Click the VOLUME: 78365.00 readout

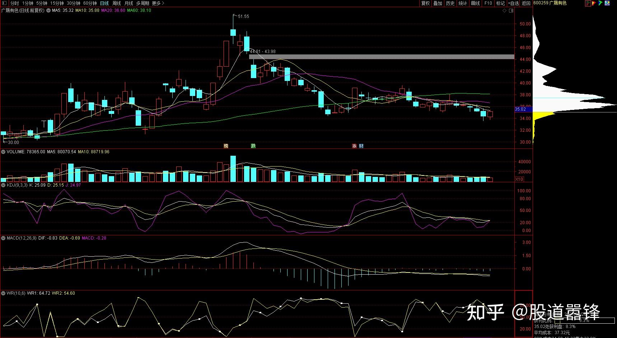coord(26,152)
